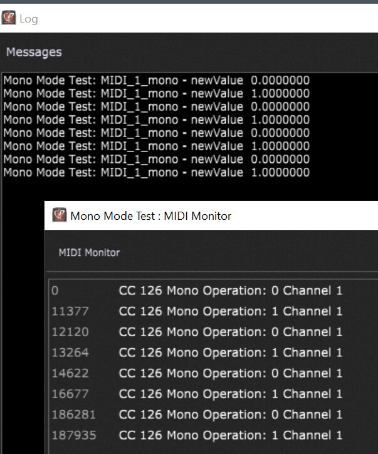Select the last log message line
378x454 pixels.
[x=156, y=173]
